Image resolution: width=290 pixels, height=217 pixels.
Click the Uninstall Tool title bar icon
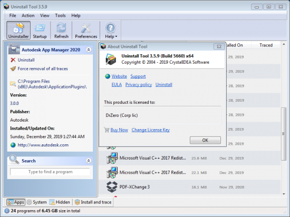pyautogui.click(x=6, y=6)
